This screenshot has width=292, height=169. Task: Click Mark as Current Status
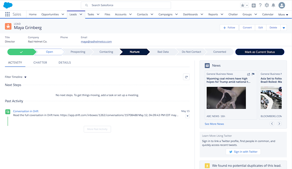click(260, 52)
